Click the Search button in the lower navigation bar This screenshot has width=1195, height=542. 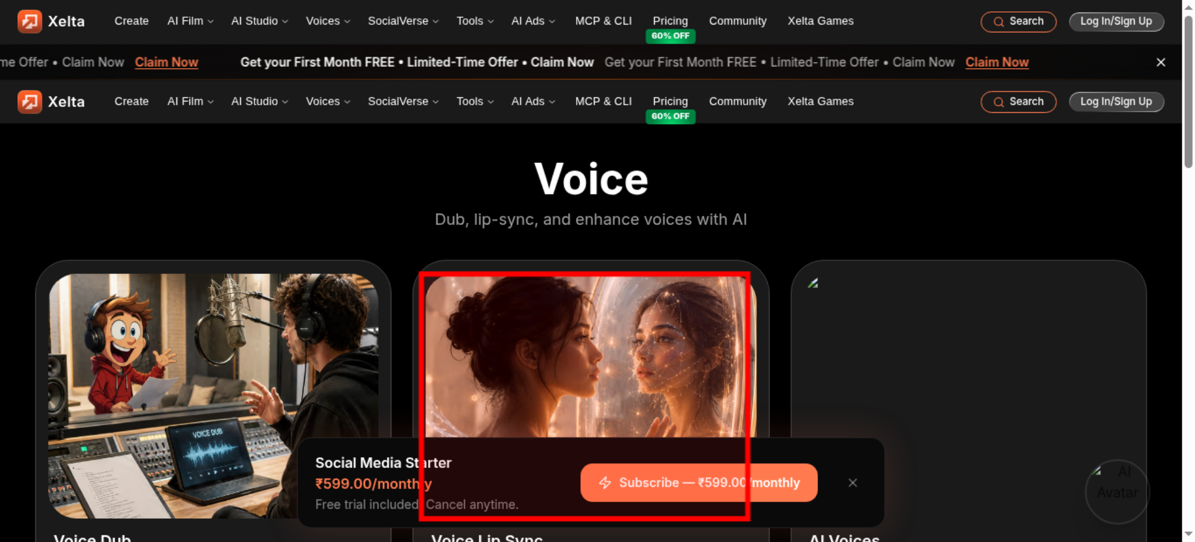click(x=1018, y=102)
